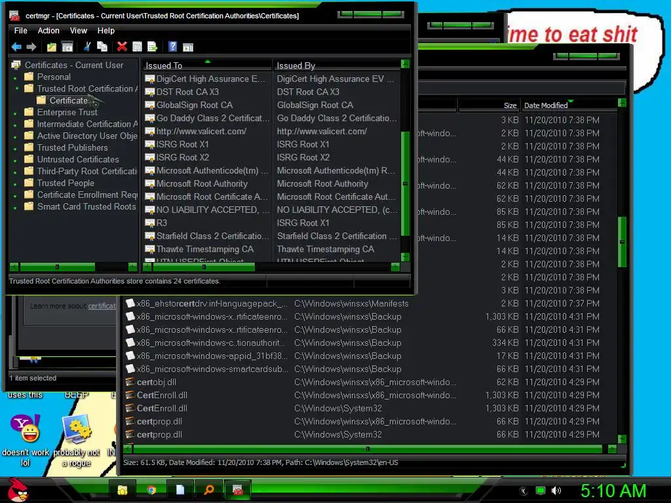
Task: Click the Export List icon
Action: click(x=152, y=47)
